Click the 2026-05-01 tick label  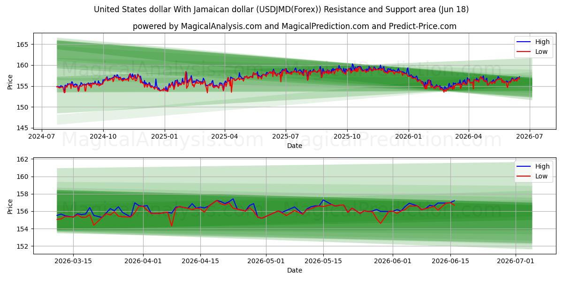[266, 261]
